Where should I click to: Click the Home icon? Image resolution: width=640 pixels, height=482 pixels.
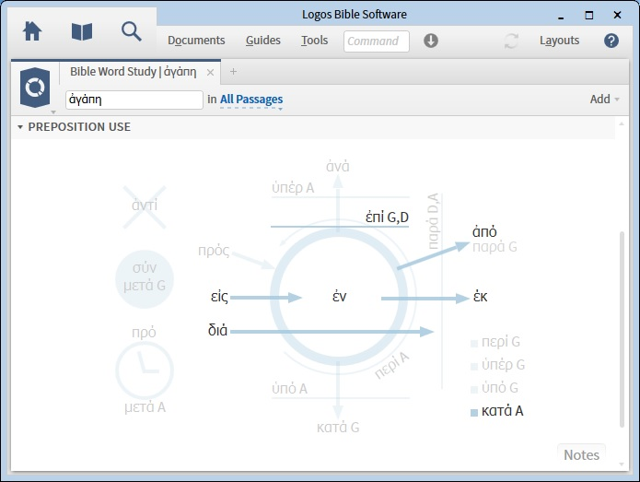point(32,31)
